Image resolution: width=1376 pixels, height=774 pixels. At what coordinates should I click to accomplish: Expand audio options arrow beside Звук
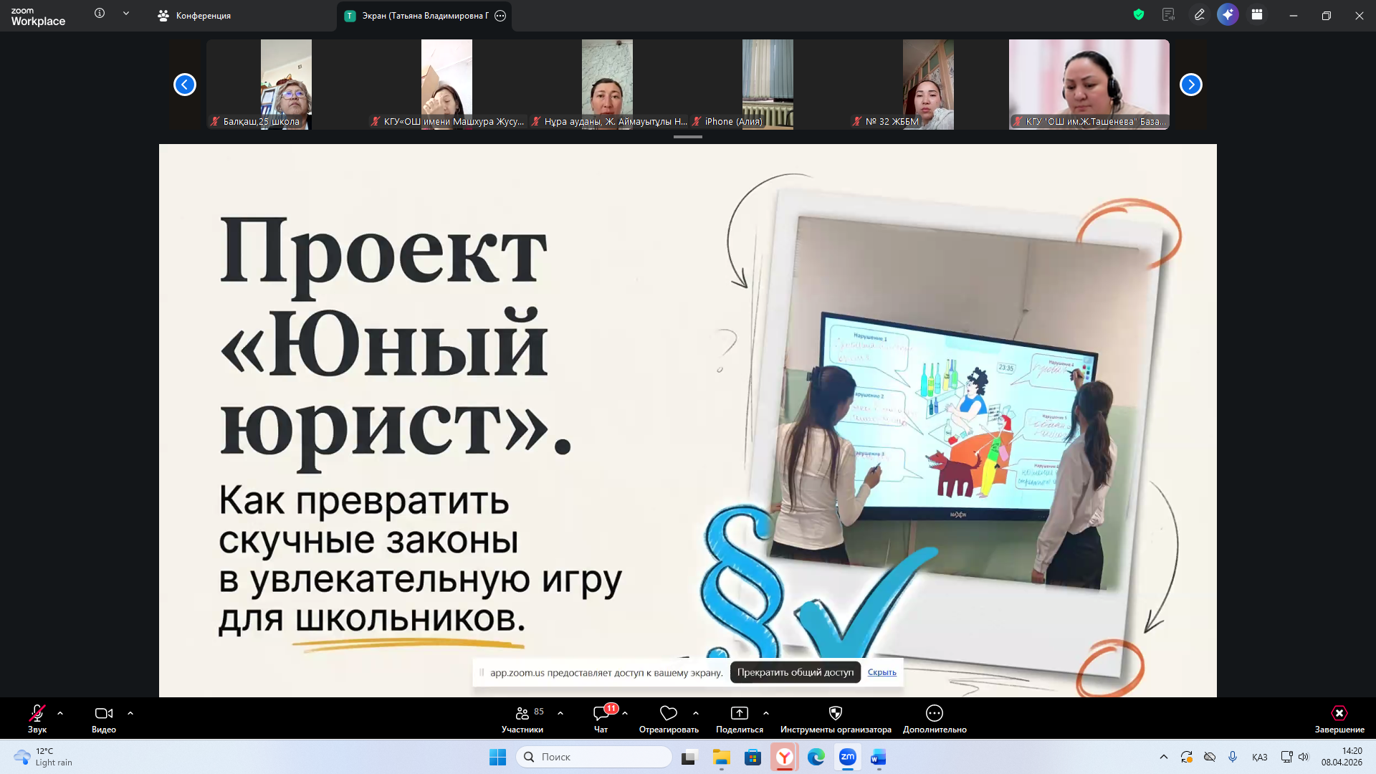tap(60, 713)
